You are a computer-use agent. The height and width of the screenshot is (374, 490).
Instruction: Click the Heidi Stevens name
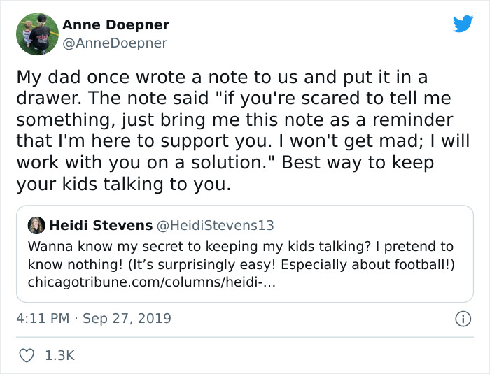[x=101, y=225]
